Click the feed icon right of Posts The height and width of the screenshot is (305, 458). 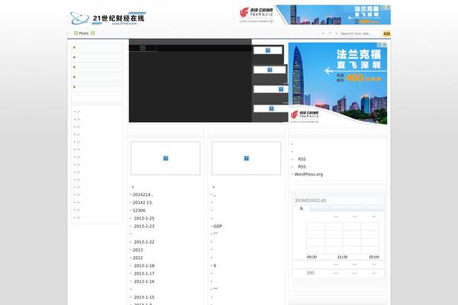click(92, 34)
